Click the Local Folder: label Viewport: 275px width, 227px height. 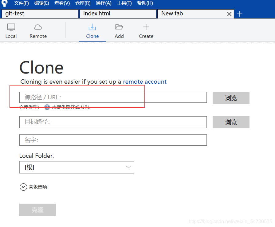click(37, 156)
